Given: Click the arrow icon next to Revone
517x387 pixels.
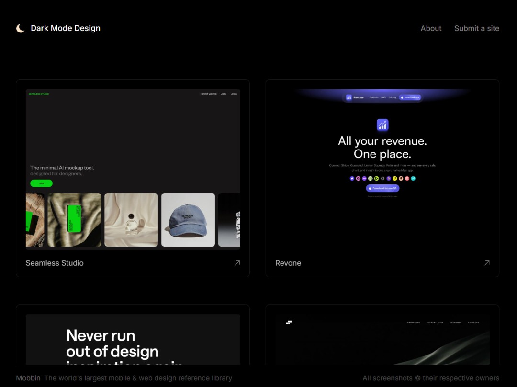Looking at the screenshot, I should click(x=487, y=263).
